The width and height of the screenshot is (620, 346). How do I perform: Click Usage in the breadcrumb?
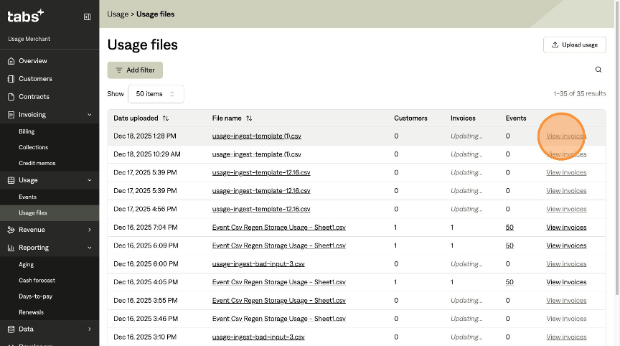tap(118, 14)
